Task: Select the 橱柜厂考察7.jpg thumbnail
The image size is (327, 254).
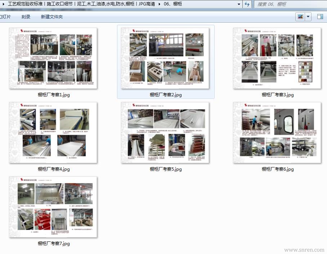Action: pos(53,207)
